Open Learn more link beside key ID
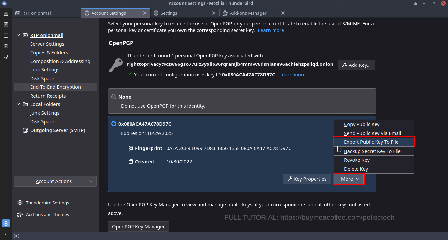 293,75
